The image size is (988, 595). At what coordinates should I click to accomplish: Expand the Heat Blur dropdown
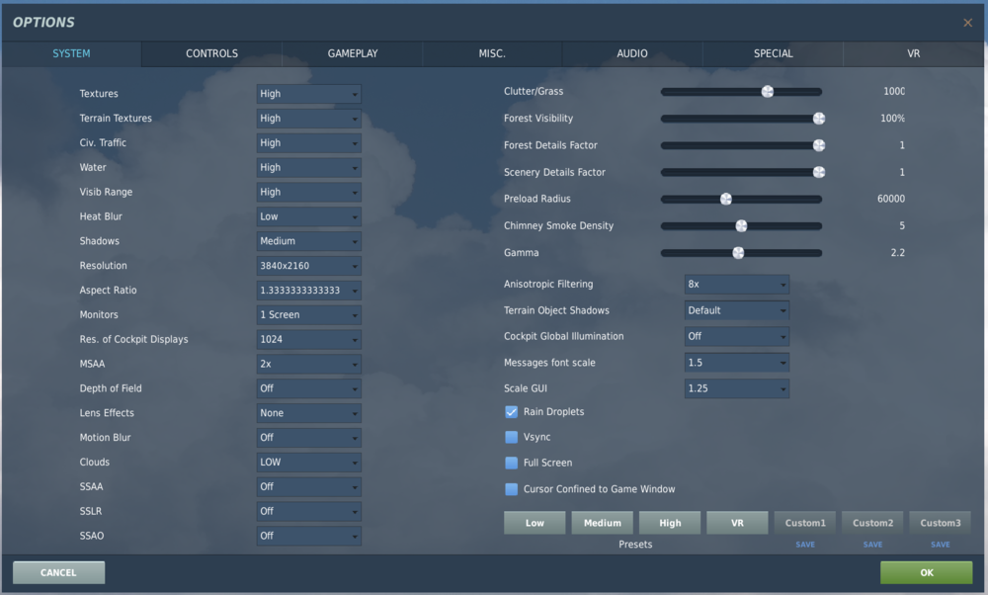pos(308,216)
